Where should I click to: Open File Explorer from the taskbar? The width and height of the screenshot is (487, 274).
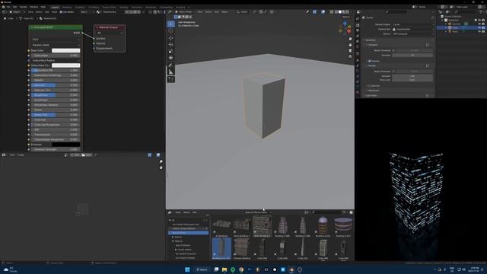224,269
